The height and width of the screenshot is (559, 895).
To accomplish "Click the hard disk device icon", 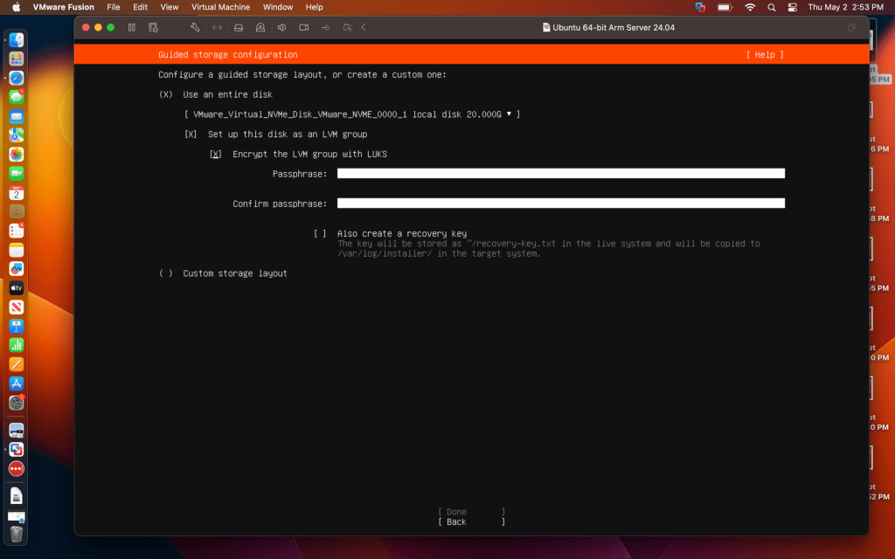I will [238, 27].
